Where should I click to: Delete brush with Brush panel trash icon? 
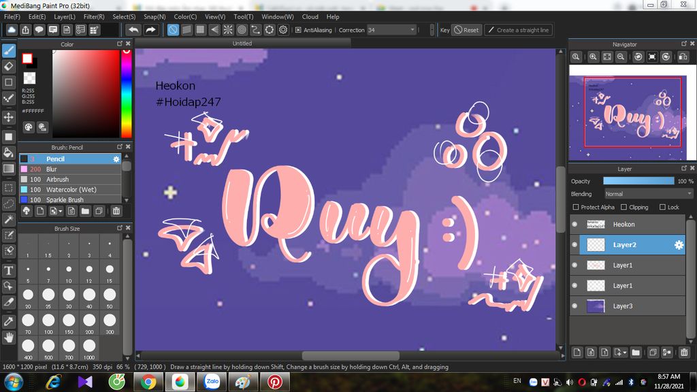[116, 211]
